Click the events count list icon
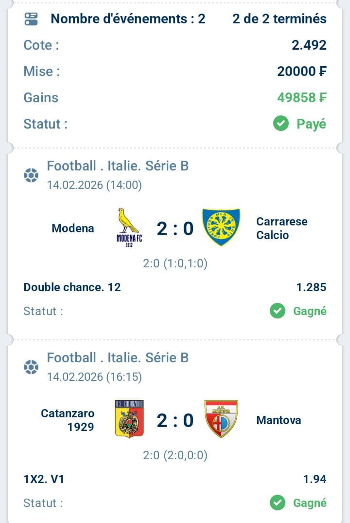The height and width of the screenshot is (523, 350). tap(31, 19)
